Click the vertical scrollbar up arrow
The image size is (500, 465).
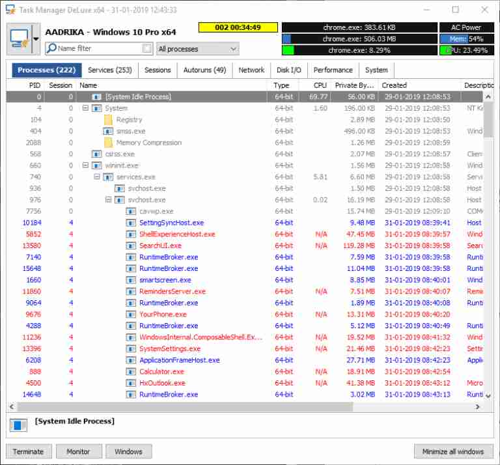point(488,96)
